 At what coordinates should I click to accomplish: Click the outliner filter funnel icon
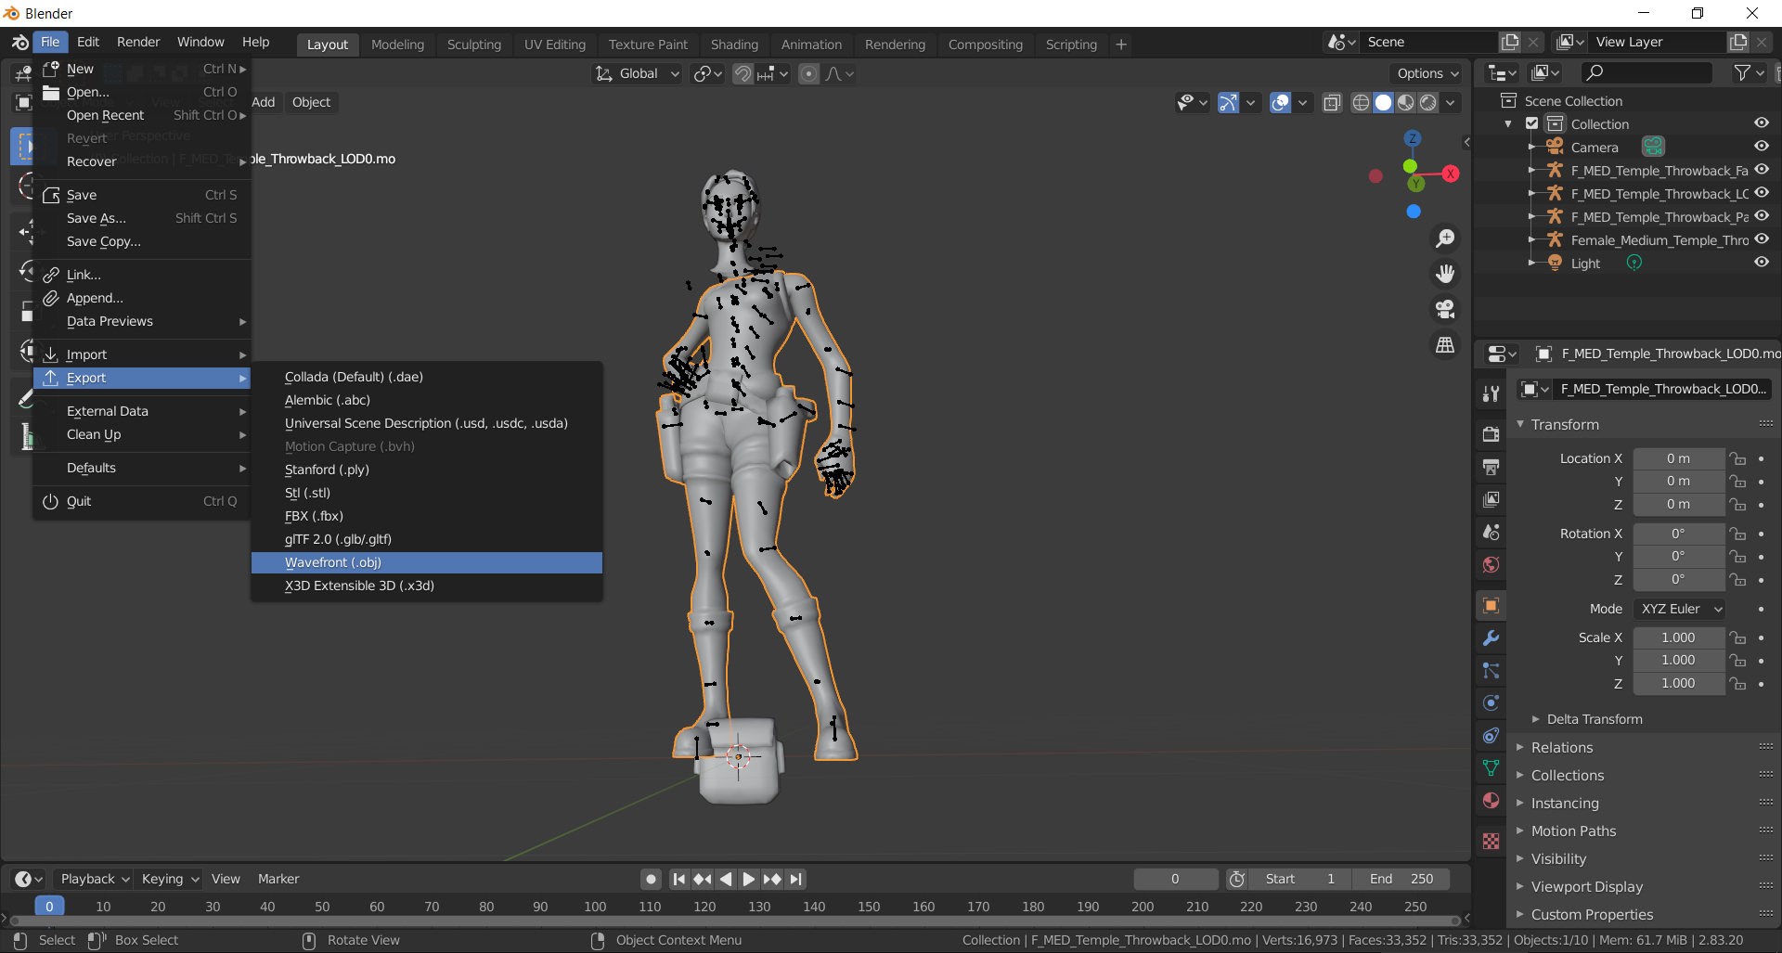[x=1742, y=72]
